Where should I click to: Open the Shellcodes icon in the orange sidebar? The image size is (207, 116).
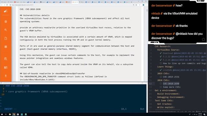tap(6, 47)
